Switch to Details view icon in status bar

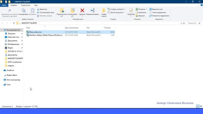pos(198,106)
